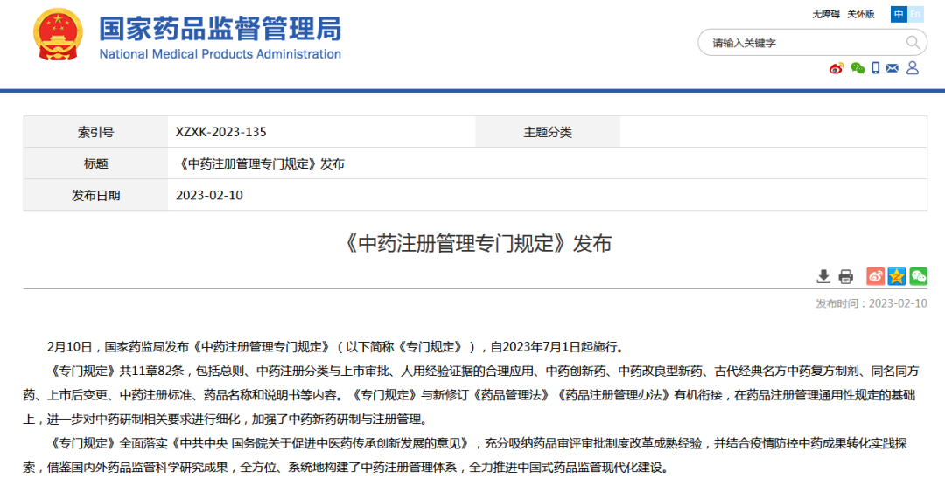
Task: Open 无障碍 accessibility mode
Action: pyautogui.click(x=825, y=14)
